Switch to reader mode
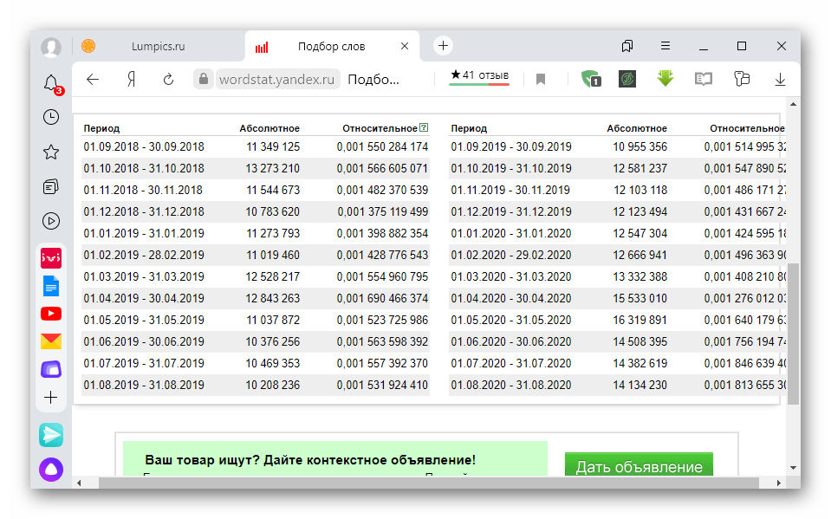Viewport: 831px width, 519px height. point(704,80)
